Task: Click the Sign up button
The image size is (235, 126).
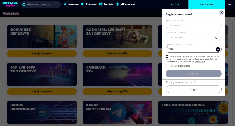Action: [x=193, y=74]
